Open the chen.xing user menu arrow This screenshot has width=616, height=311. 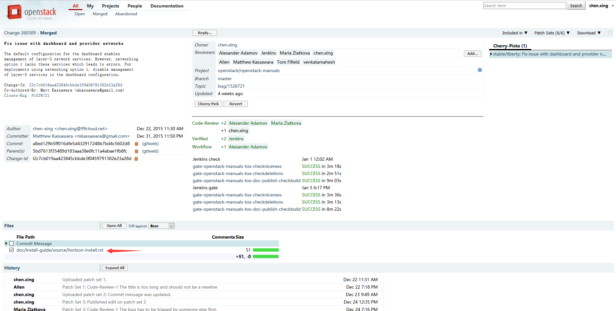click(613, 6)
